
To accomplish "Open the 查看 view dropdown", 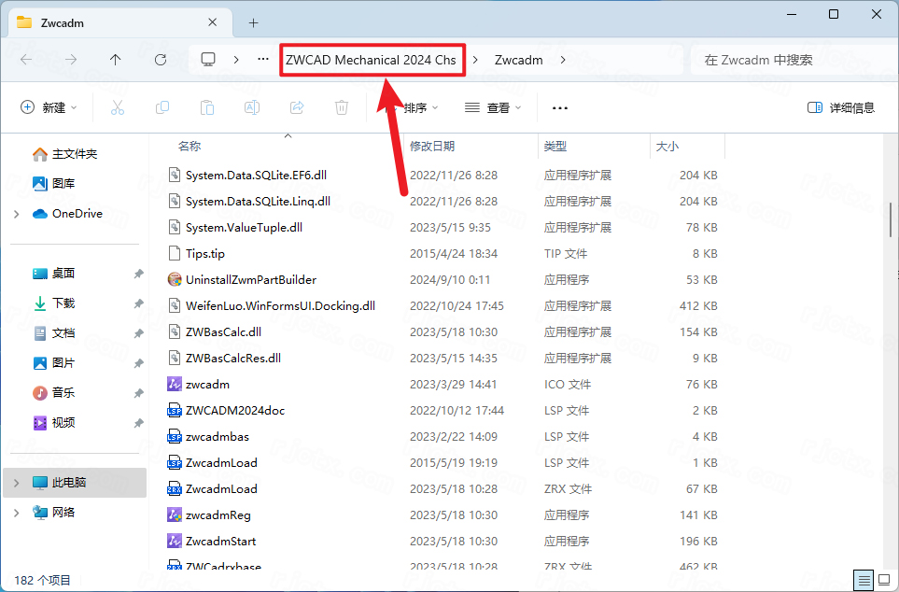I will 493,107.
